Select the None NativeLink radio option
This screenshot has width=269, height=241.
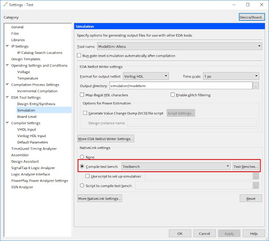[82, 157]
